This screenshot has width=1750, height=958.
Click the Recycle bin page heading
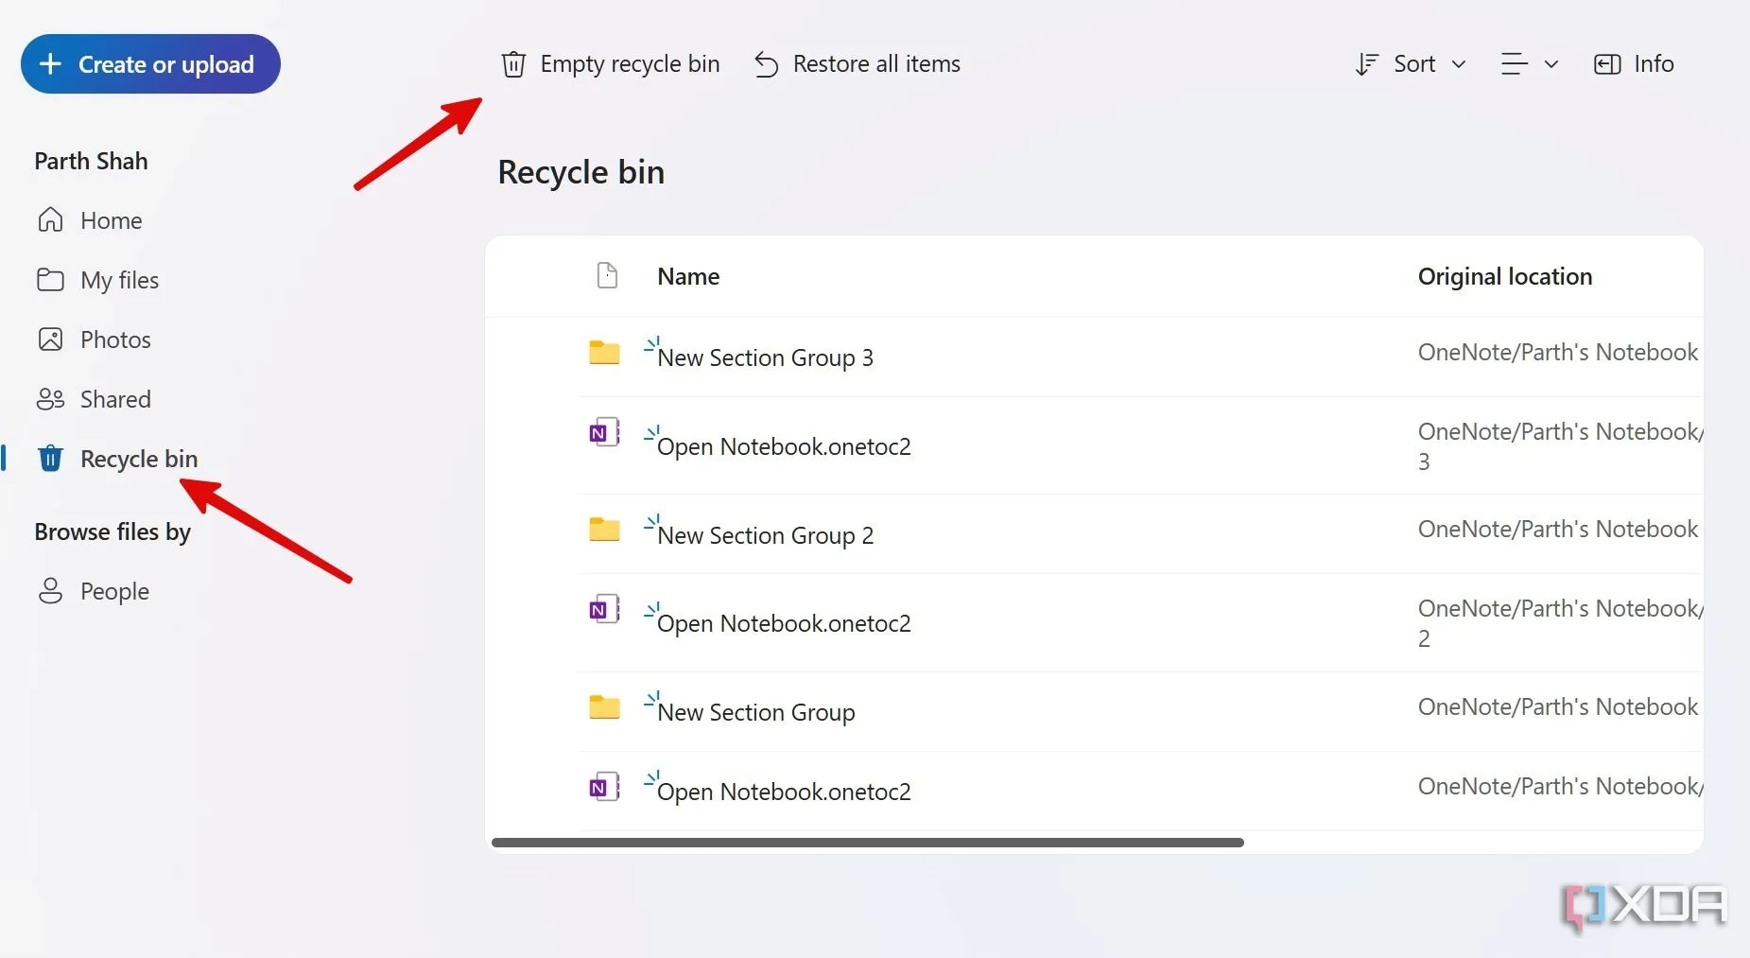point(580,172)
